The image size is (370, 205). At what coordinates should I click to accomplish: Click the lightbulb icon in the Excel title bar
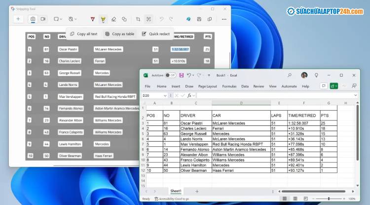coord(316,76)
